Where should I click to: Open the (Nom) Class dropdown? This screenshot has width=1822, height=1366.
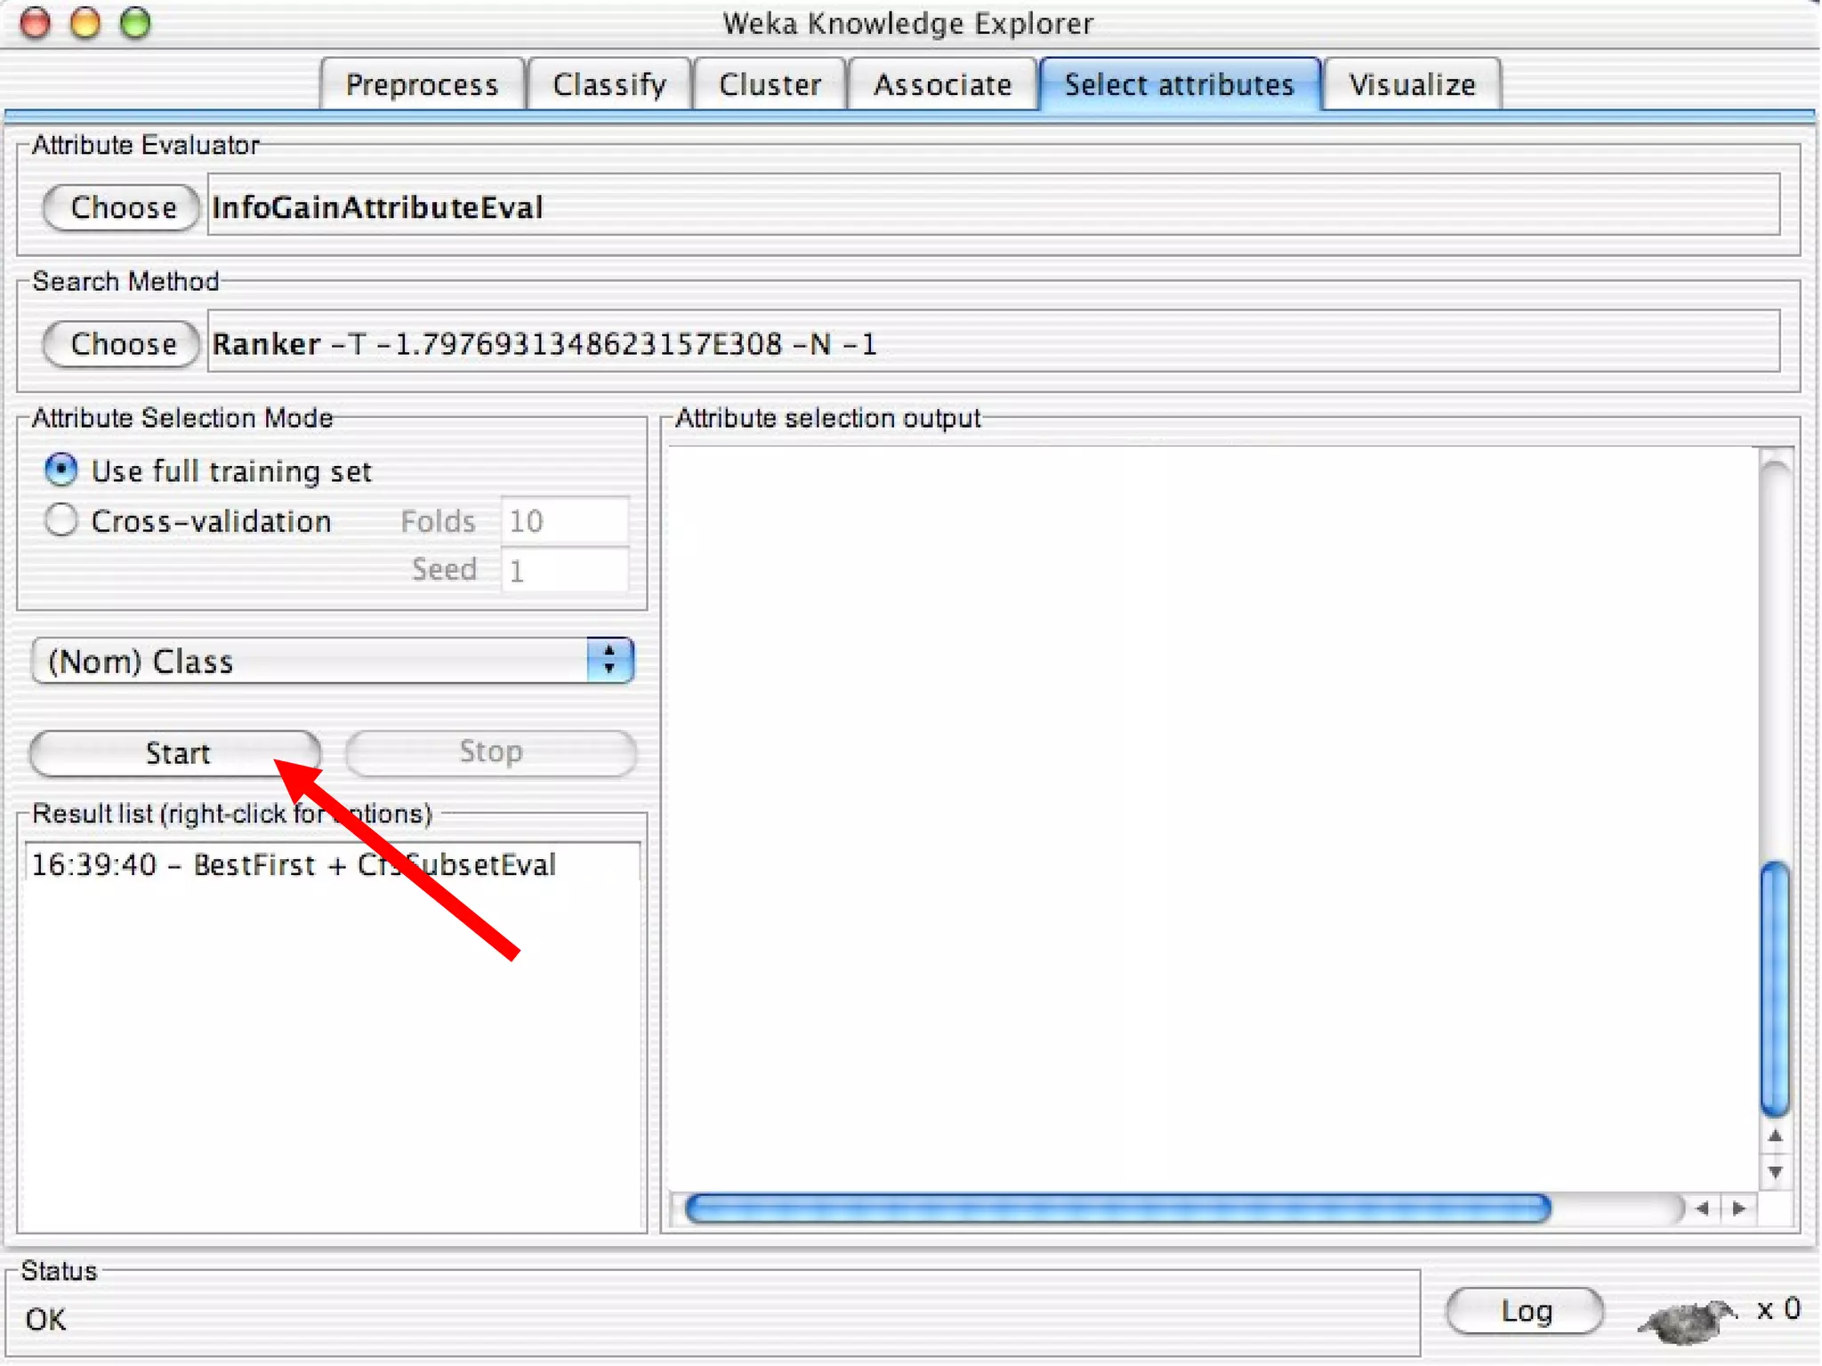click(x=332, y=661)
